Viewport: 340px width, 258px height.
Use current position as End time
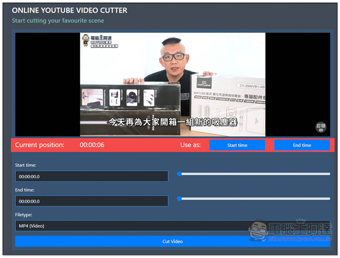302,145
